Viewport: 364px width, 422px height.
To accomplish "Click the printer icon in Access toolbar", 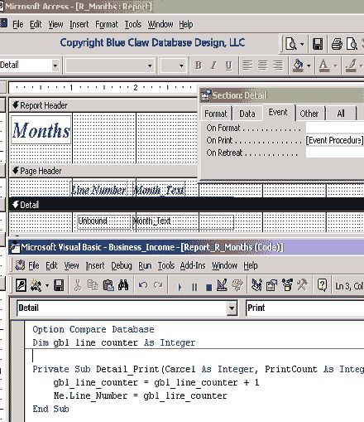I will point(337,44).
